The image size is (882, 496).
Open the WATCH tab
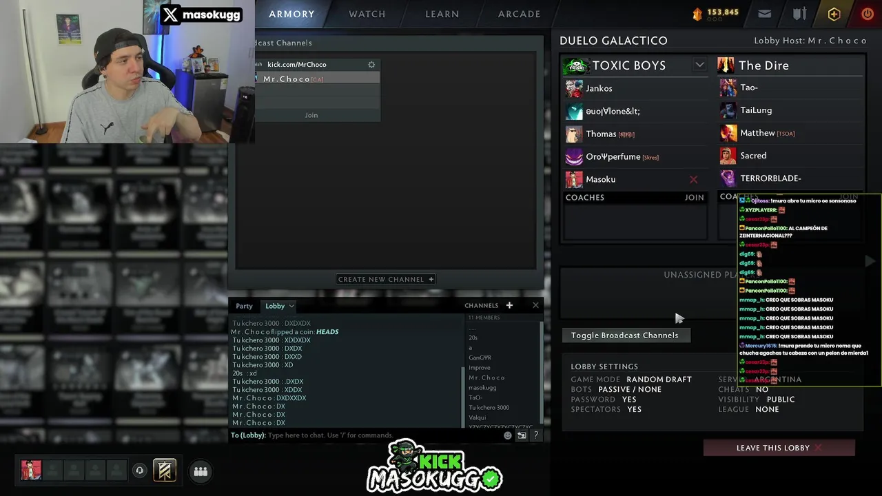pos(367,14)
